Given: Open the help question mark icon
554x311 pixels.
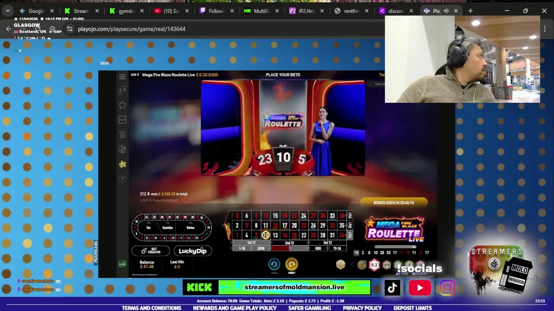Looking at the screenshot, I should click(x=122, y=179).
